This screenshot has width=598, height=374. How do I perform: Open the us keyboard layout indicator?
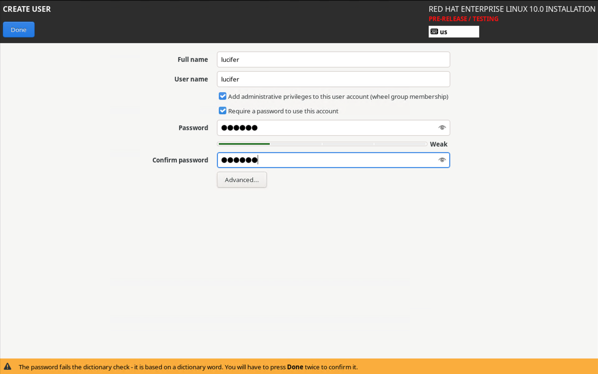coord(454,32)
